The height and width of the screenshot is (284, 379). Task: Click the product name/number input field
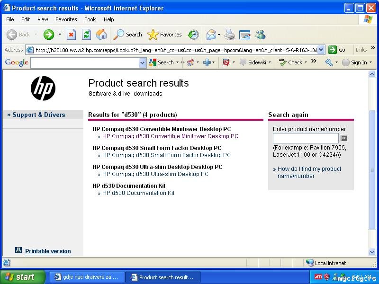pos(306,138)
